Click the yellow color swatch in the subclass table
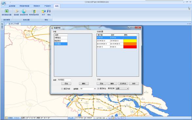Screen dimensions: 192x120 tap(130, 41)
